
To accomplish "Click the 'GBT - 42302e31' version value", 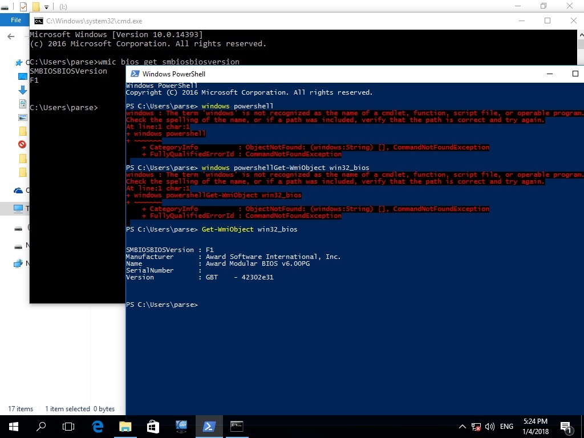I will [x=240, y=277].
